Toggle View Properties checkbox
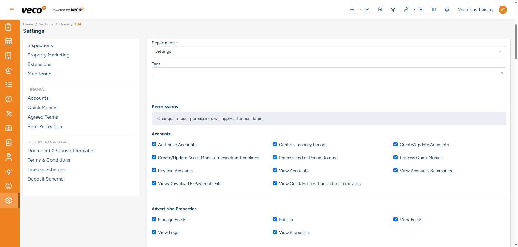 [275, 232]
